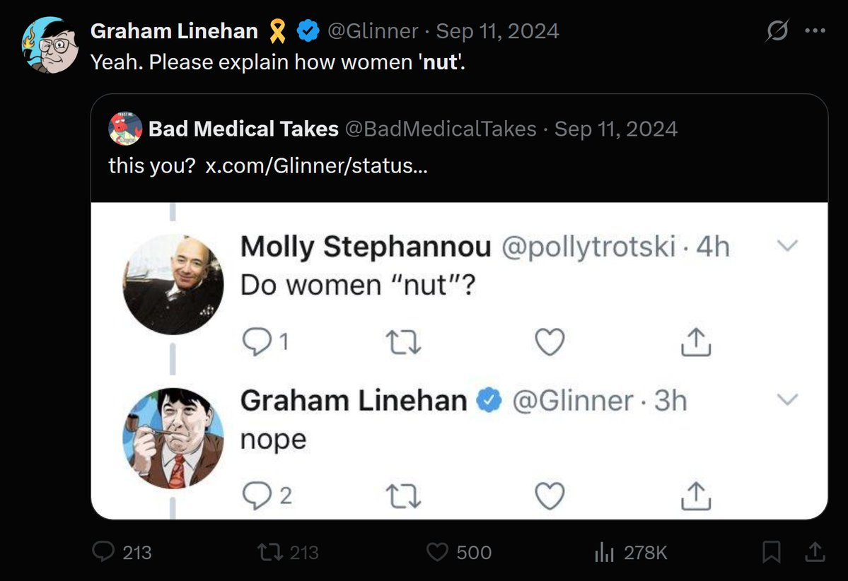This screenshot has height=581, width=848.
Task: Expand chevron on Molly Stephannou's tweet
Action: coord(787,245)
